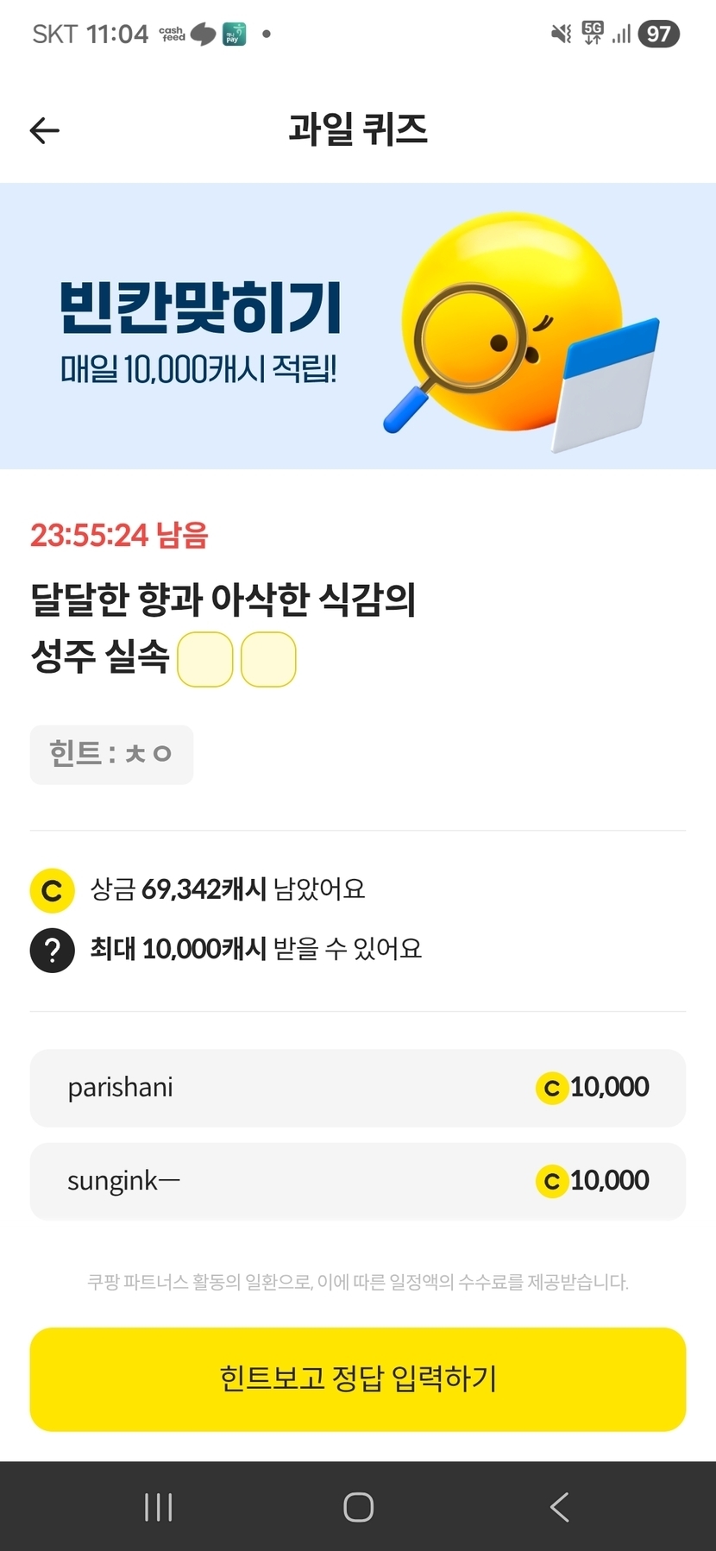
Task: Tap the 힌트 : ㅊㅇ hint chip
Action: click(x=111, y=755)
